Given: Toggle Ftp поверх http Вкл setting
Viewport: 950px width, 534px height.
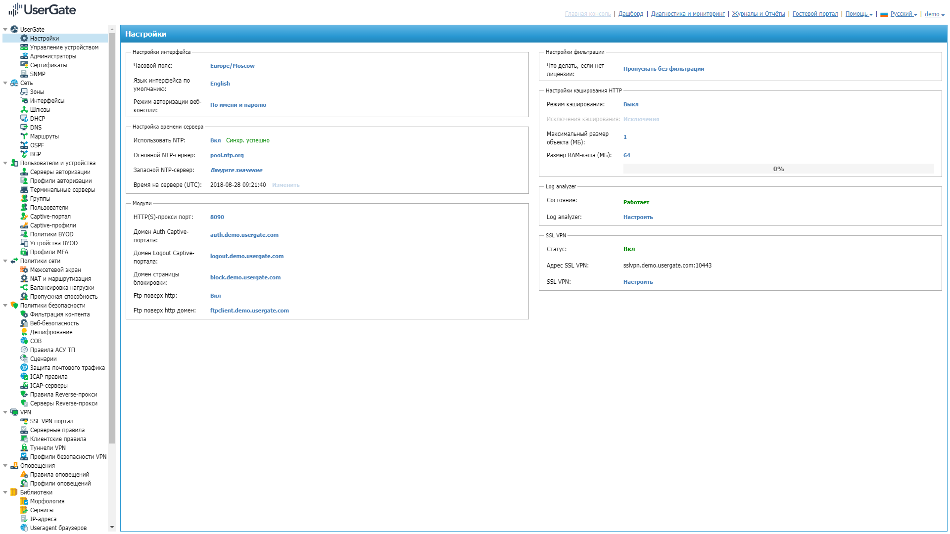Looking at the screenshot, I should (215, 296).
